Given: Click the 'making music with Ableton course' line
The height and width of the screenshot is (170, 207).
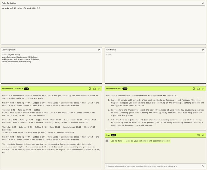Looking at the screenshot, I should click(20, 59).
